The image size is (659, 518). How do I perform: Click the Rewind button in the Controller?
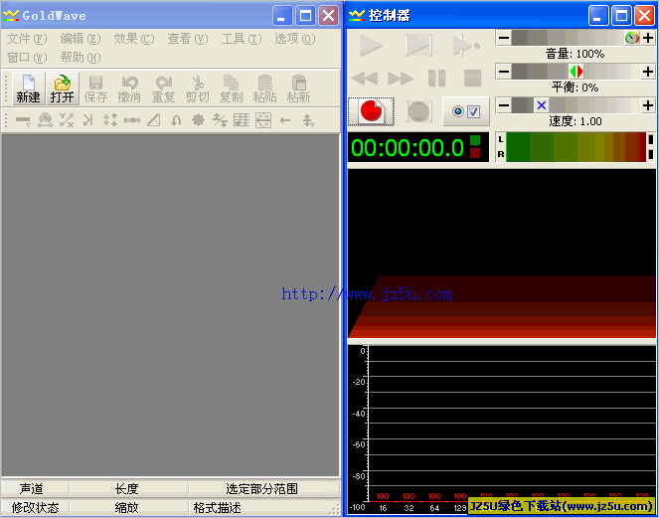[365, 79]
